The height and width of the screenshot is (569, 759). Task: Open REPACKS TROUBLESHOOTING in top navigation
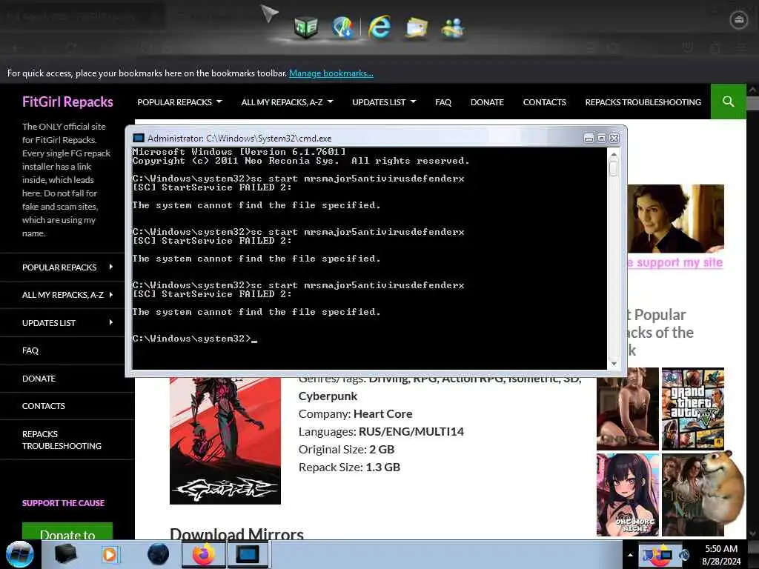643,102
